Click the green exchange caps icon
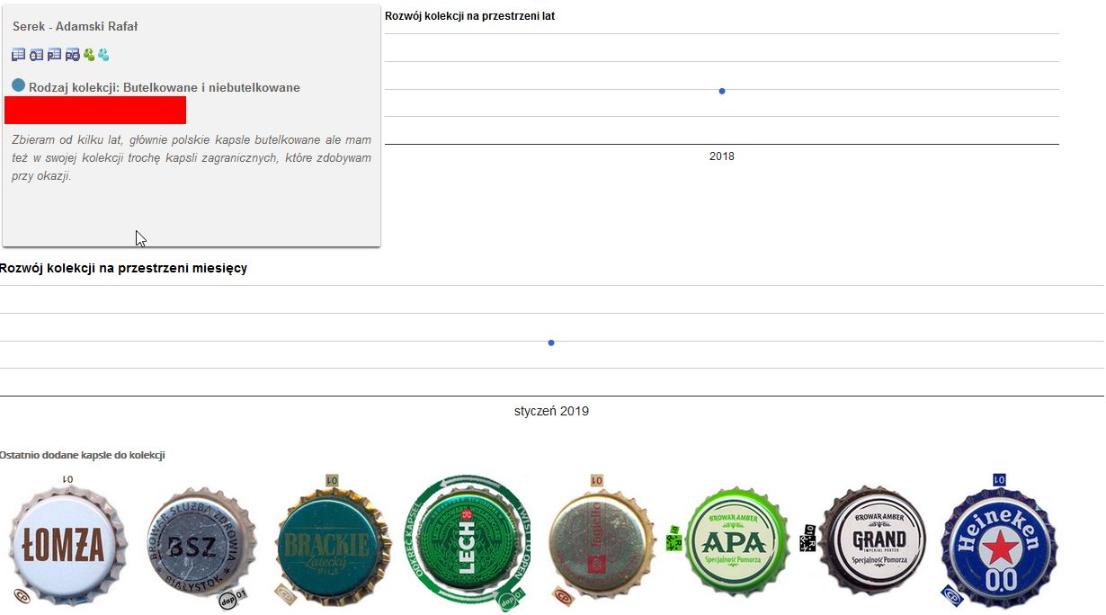The width and height of the screenshot is (1106, 615). [x=89, y=55]
